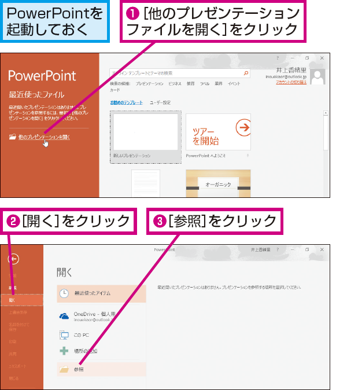Focus the online template search box

pyautogui.click(x=179, y=73)
